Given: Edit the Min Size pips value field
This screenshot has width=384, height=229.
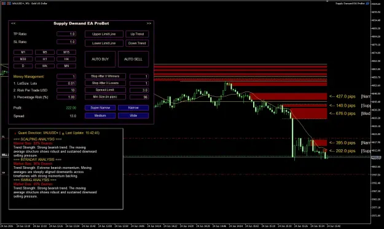Looking at the screenshot, I should tap(139, 97).
